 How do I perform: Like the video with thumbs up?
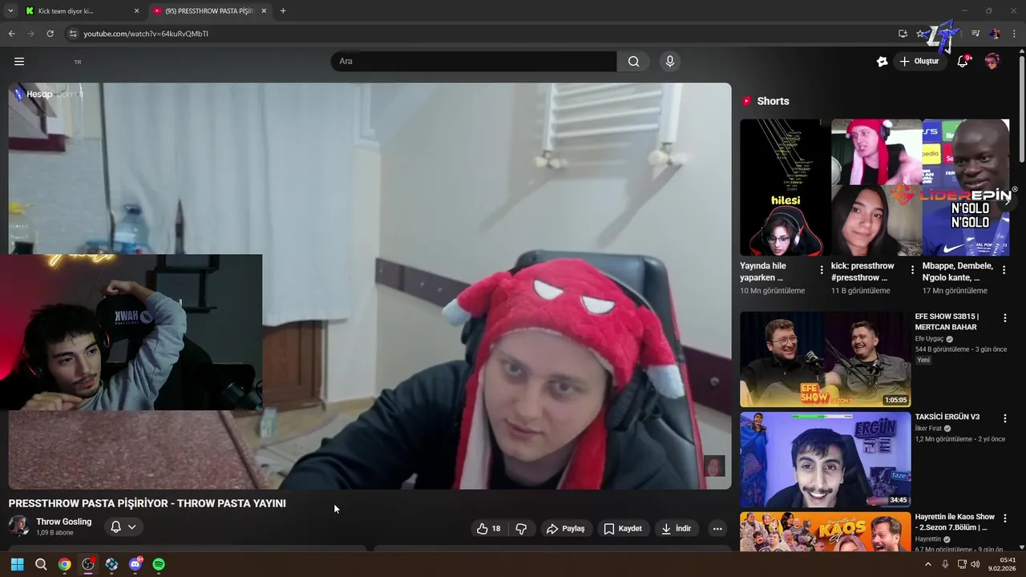tap(488, 528)
